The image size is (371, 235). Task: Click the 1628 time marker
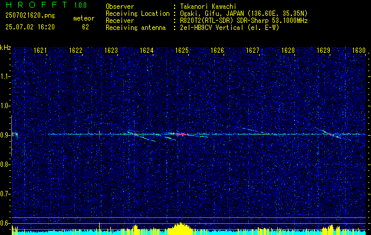(x=288, y=50)
